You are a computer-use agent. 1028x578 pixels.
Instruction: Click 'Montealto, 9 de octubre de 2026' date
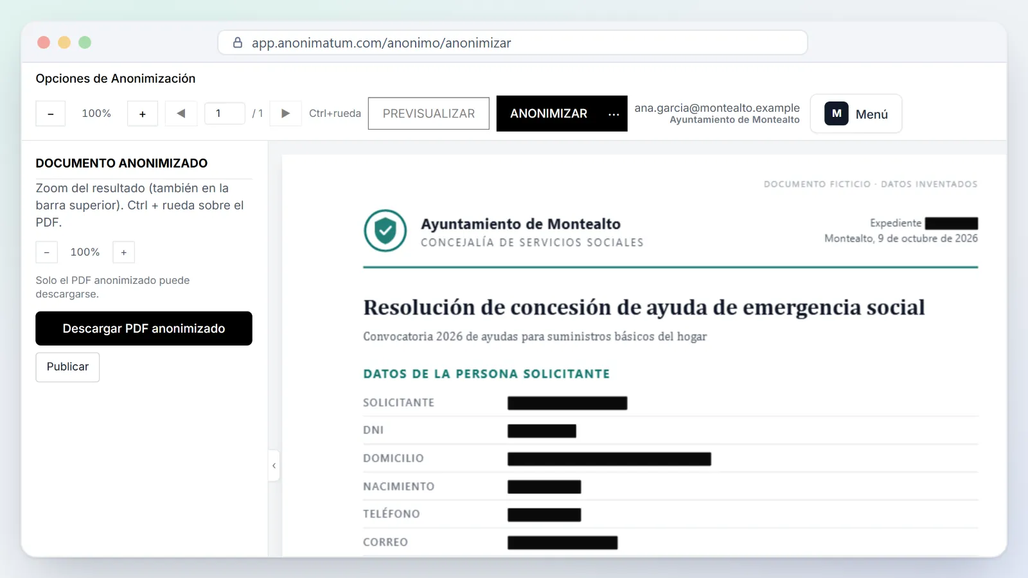901,238
